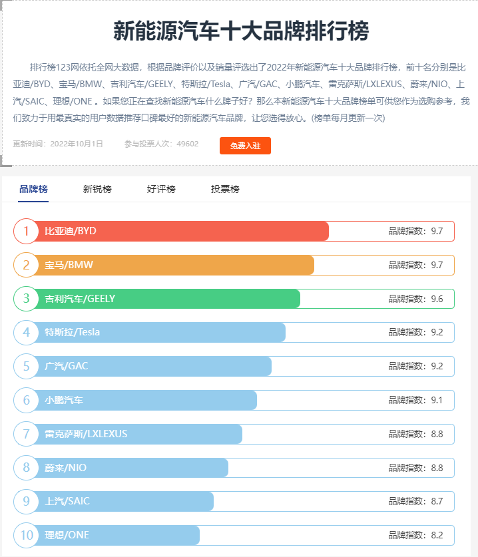Click the 免费入驻 orange button

(x=245, y=146)
